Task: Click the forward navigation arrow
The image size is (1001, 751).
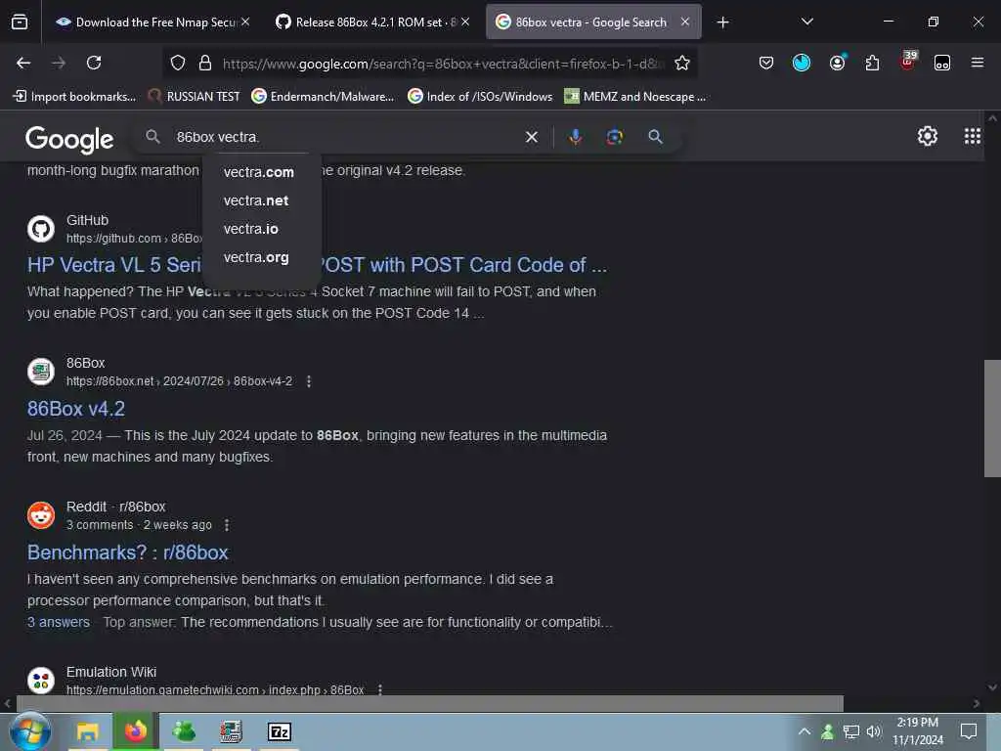Action: (x=59, y=63)
